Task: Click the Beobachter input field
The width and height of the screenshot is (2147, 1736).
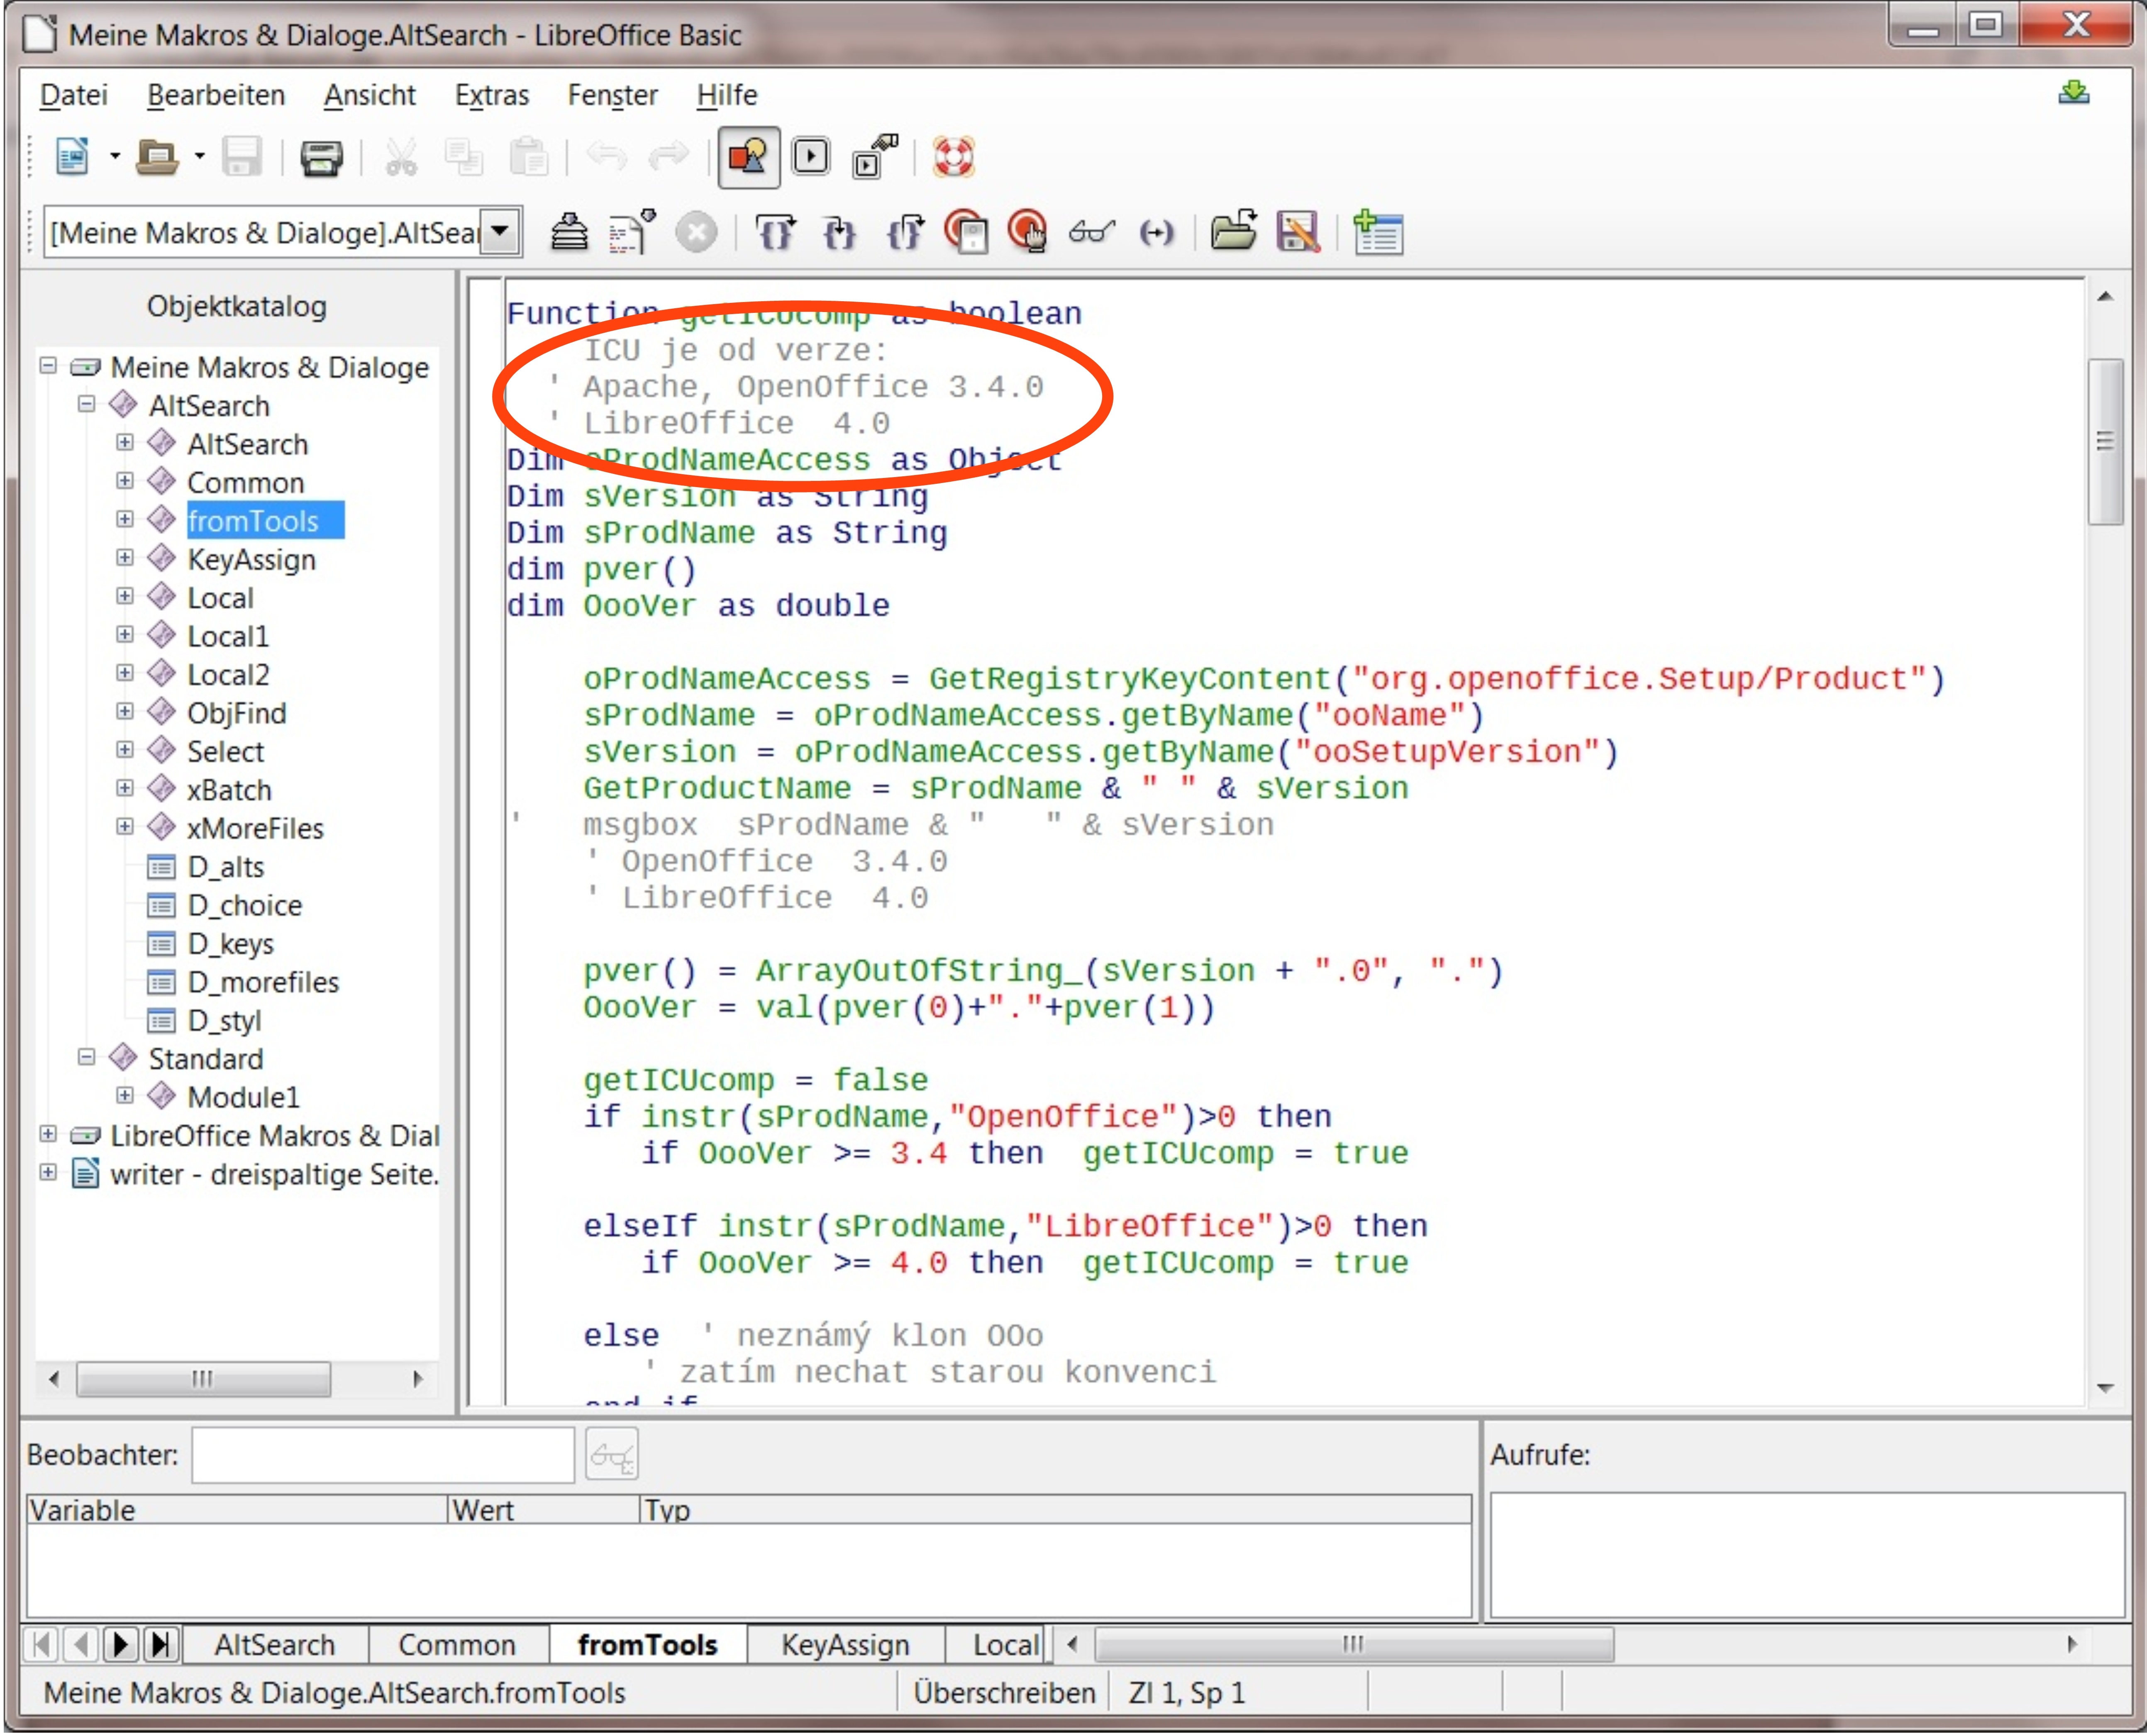Action: 383,1455
